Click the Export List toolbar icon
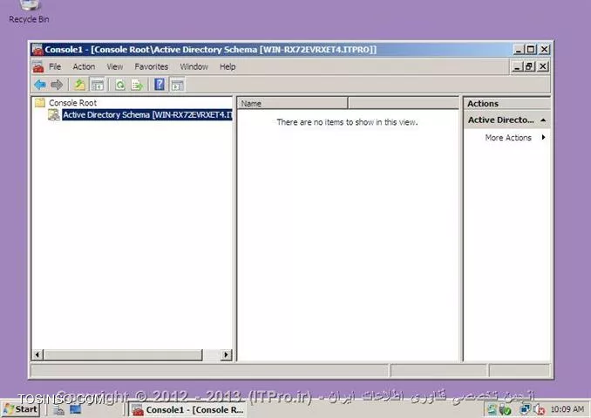The width and height of the screenshot is (591, 418). tap(137, 85)
